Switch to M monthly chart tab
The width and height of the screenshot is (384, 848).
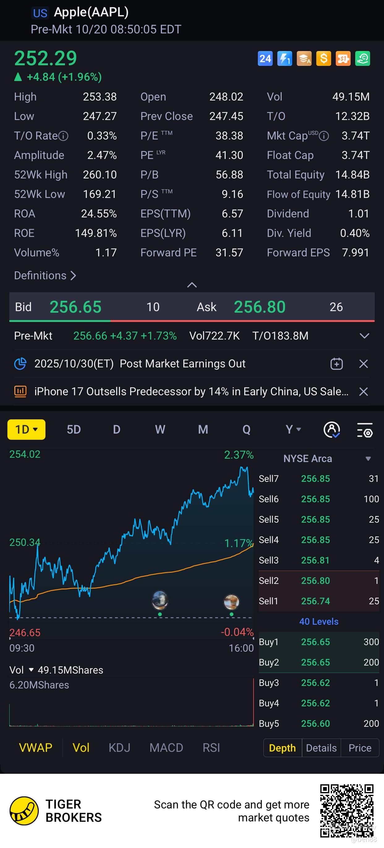coord(203,430)
